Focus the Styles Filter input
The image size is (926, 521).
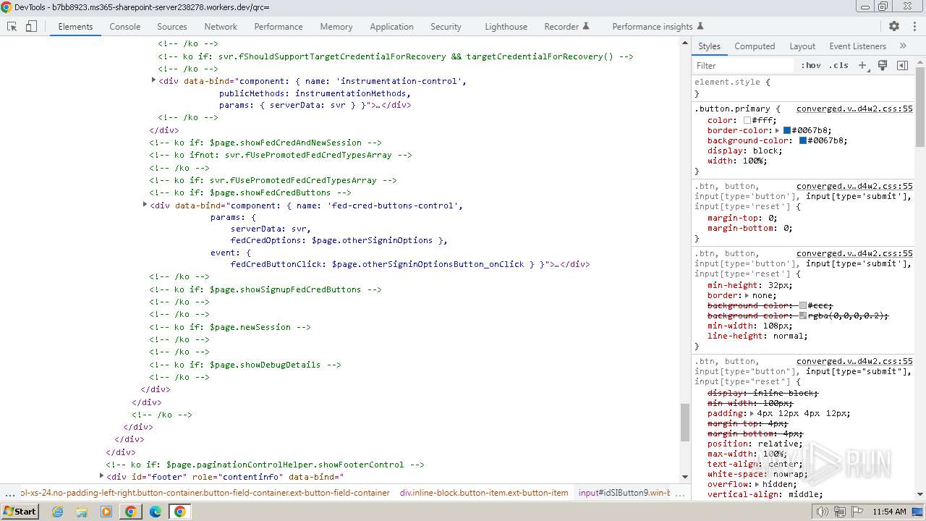pos(744,65)
